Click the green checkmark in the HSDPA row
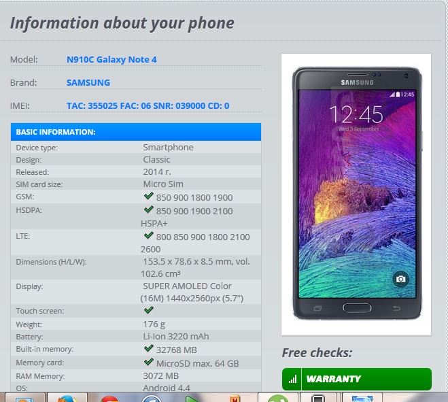The height and width of the screenshot is (402, 448). tap(149, 210)
